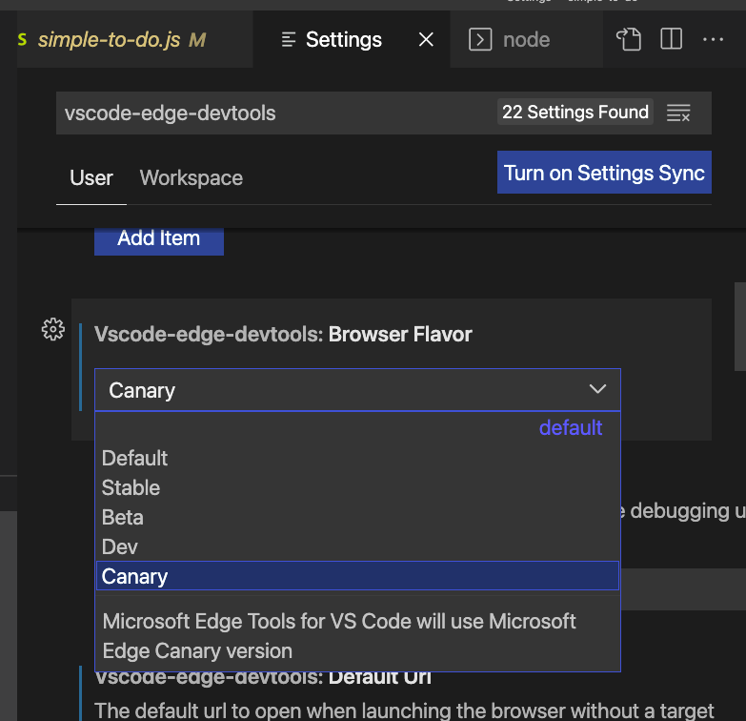The image size is (746, 721).
Task: Click Turn on Settings Sync button
Action: [604, 173]
